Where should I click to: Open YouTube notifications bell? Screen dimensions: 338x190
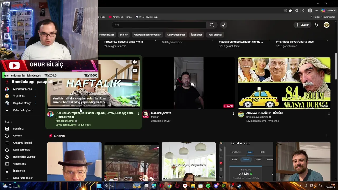click(x=316, y=25)
